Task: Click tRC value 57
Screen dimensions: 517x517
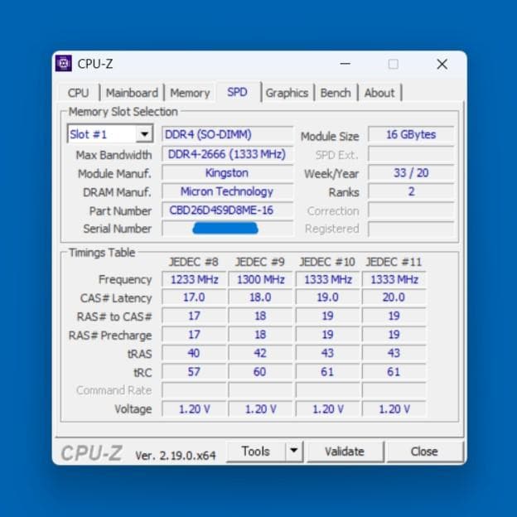Action: 194,372
